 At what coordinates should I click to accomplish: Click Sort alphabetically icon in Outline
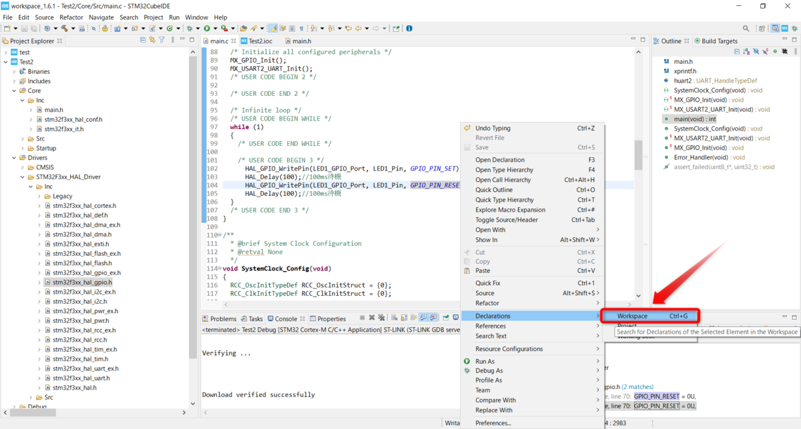click(x=746, y=51)
